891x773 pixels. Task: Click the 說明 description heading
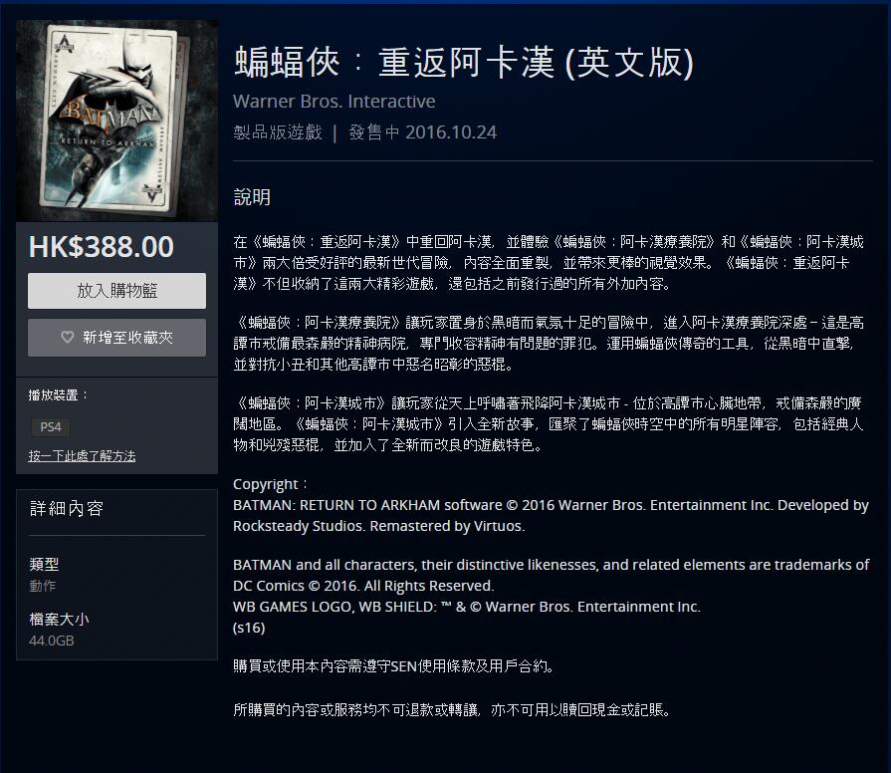[252, 197]
